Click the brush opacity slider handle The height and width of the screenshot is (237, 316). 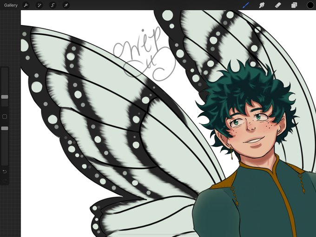tap(5, 128)
